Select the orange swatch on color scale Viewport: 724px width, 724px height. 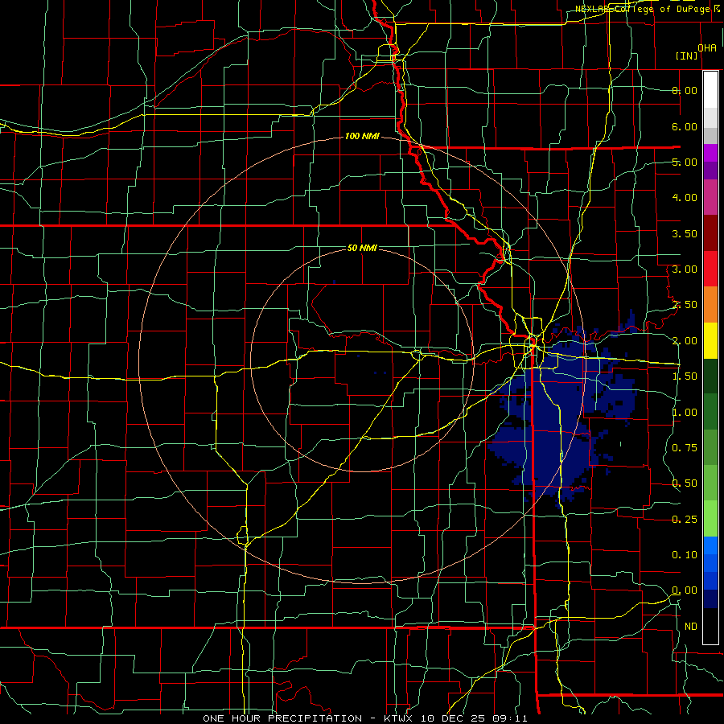coord(710,305)
